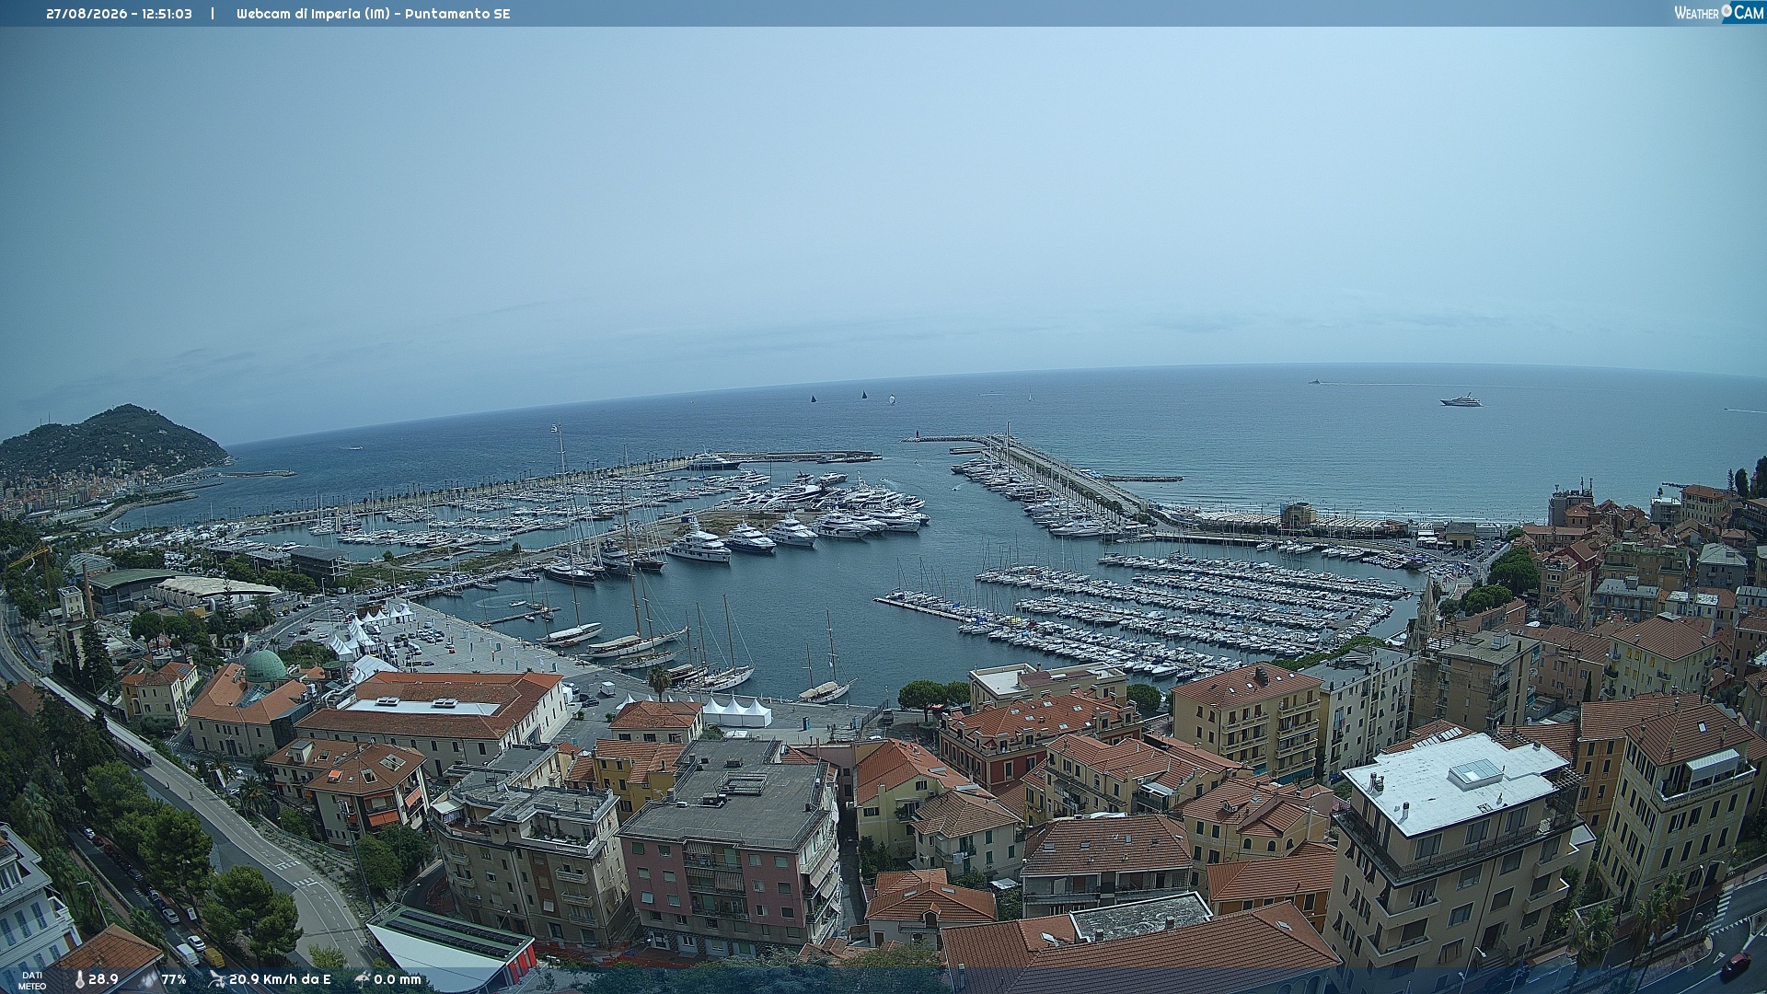The width and height of the screenshot is (1767, 994).
Task: Click the DATI METEO label
Action: 32,980
